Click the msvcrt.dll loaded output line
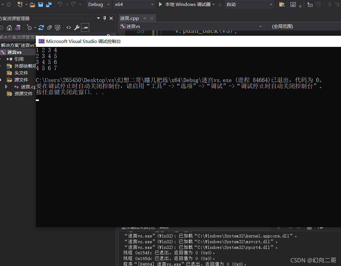 201,241
